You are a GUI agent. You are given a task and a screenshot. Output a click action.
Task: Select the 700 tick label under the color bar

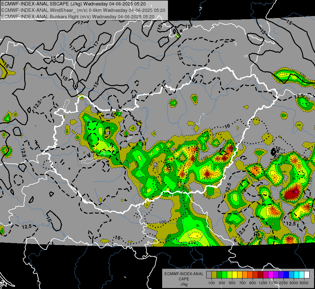point(243,283)
